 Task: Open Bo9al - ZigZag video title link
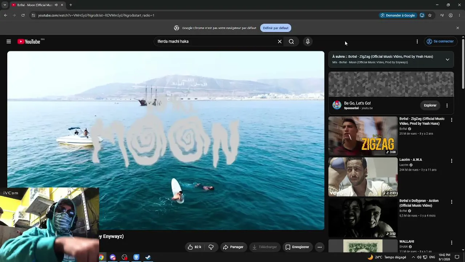pyautogui.click(x=422, y=121)
